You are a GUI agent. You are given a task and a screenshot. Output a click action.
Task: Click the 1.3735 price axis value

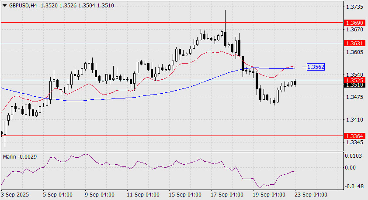[x=354, y=7]
